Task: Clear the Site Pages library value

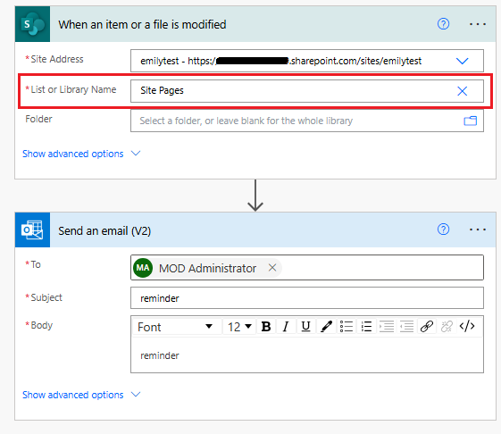Action: pos(462,91)
